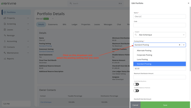Click the Edit Portfolio panel scrollbar
The height and width of the screenshot is (108, 191).
coord(190,39)
